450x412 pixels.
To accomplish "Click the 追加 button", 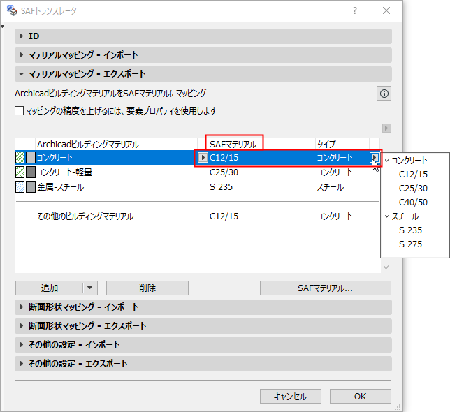I will tap(50, 288).
